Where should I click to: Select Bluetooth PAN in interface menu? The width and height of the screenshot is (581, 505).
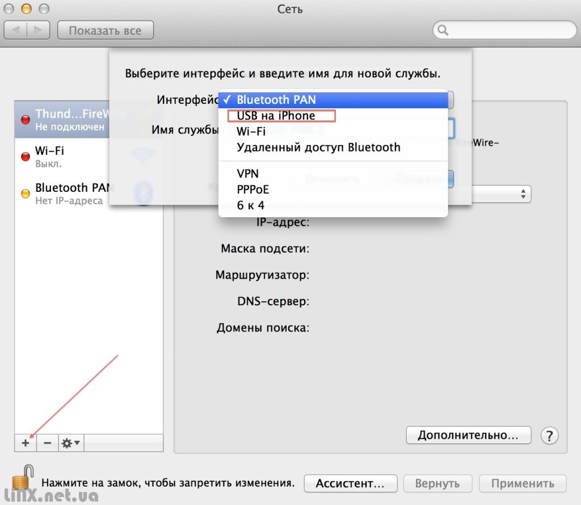[333, 100]
